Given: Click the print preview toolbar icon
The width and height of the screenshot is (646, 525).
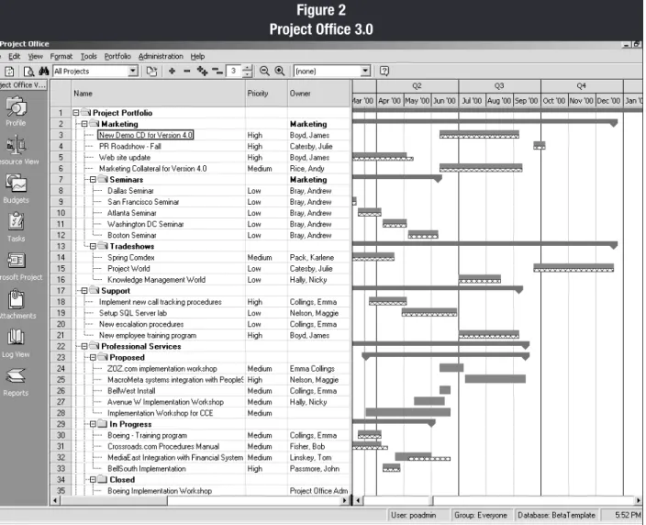Looking at the screenshot, I should click(28, 72).
